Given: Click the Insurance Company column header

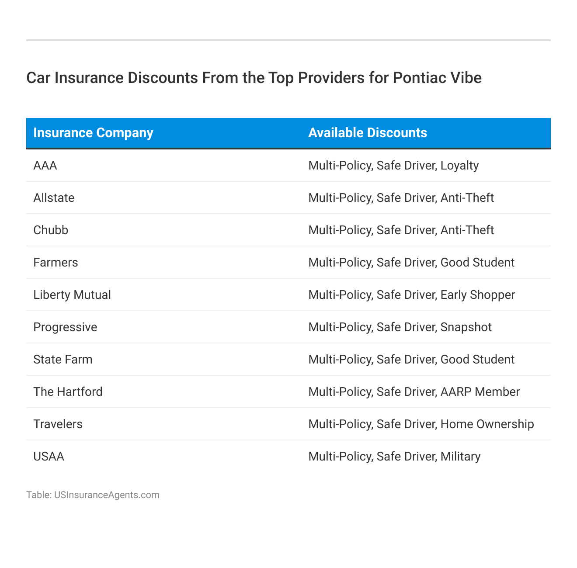Looking at the screenshot, I should pos(93,133).
